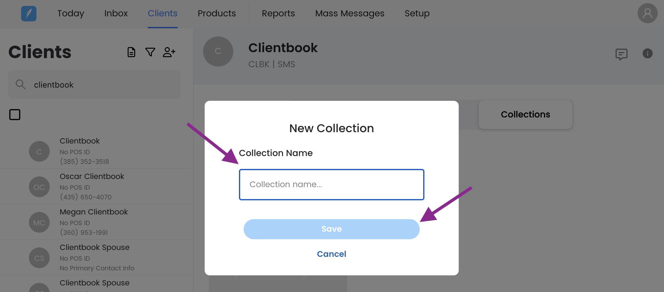664x292 pixels.
Task: Open the Setup tab
Action: coord(417,14)
